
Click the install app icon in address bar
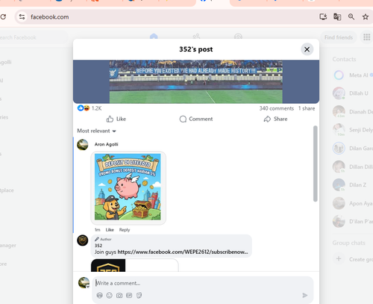coord(323,17)
